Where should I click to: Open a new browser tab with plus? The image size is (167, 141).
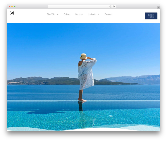point(158,7)
